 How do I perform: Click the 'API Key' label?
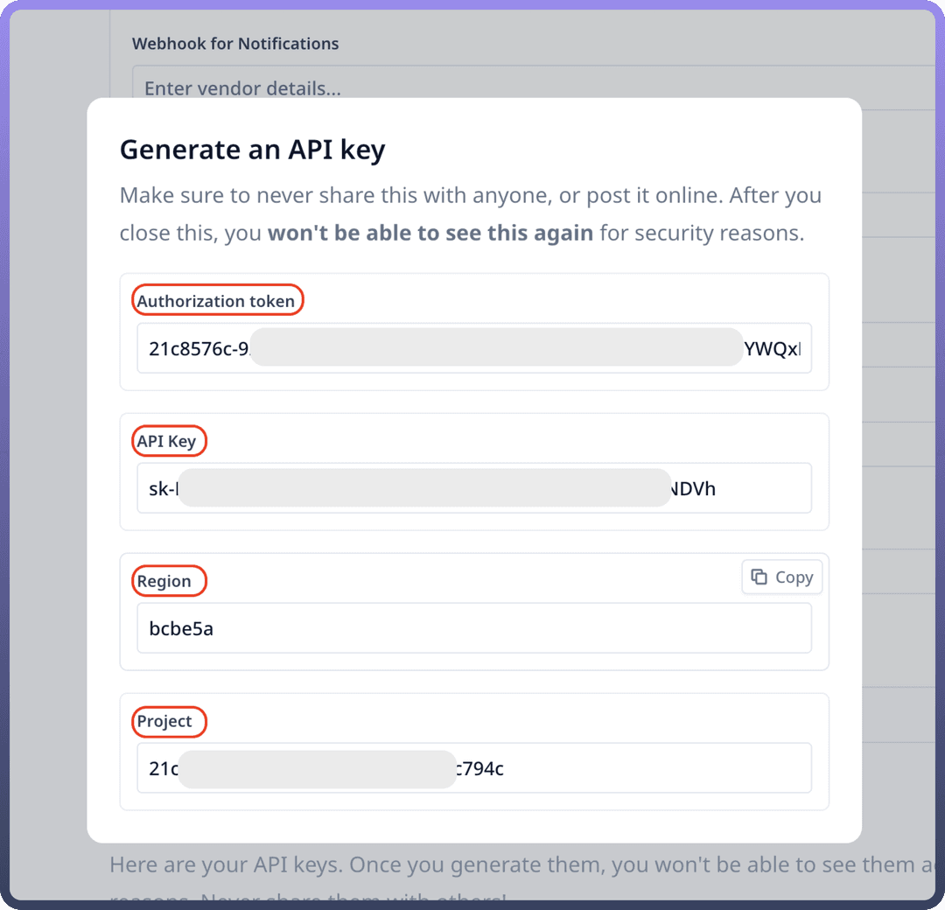click(167, 441)
